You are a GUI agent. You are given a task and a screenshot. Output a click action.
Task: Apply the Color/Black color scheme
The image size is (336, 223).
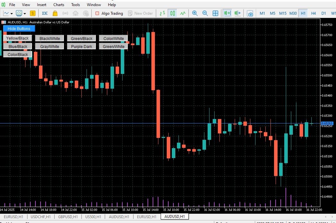pos(18,54)
